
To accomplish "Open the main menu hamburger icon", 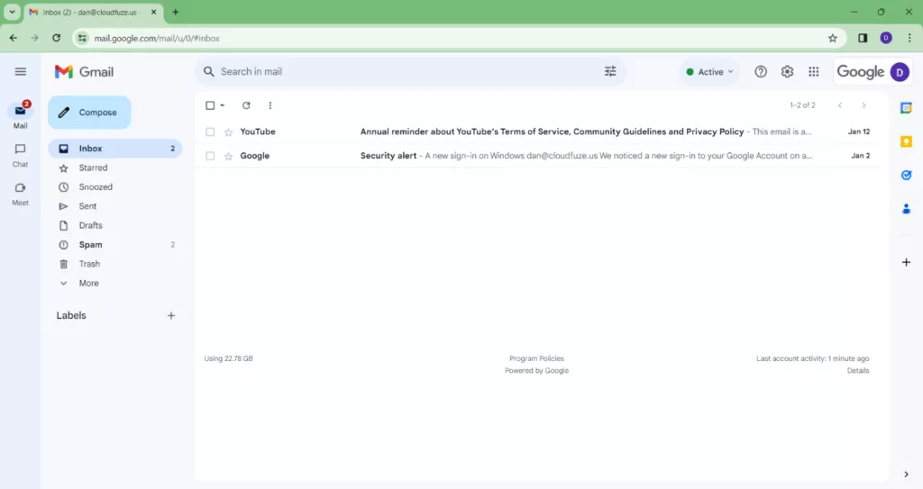I will tap(21, 72).
